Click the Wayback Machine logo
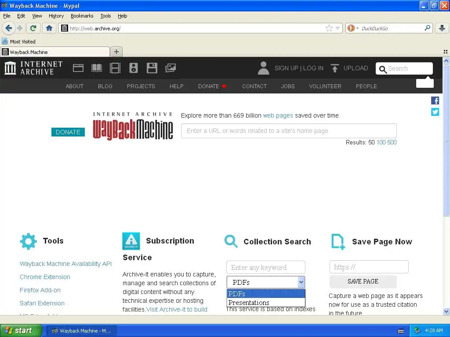This screenshot has height=337, width=450. point(133,126)
